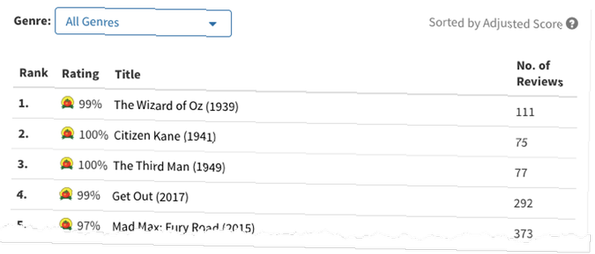The image size is (595, 254).
Task: Click Certified Fresh icon for Get Out
Action: tap(65, 195)
